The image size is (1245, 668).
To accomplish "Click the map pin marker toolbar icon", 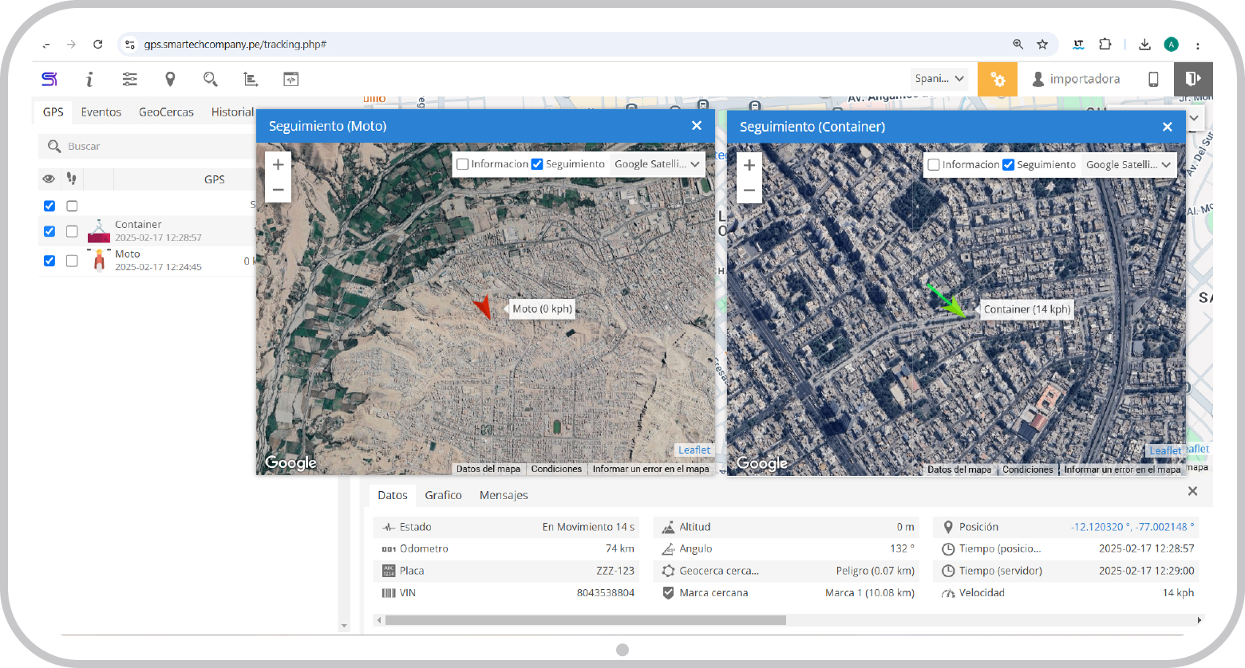I will tap(170, 79).
